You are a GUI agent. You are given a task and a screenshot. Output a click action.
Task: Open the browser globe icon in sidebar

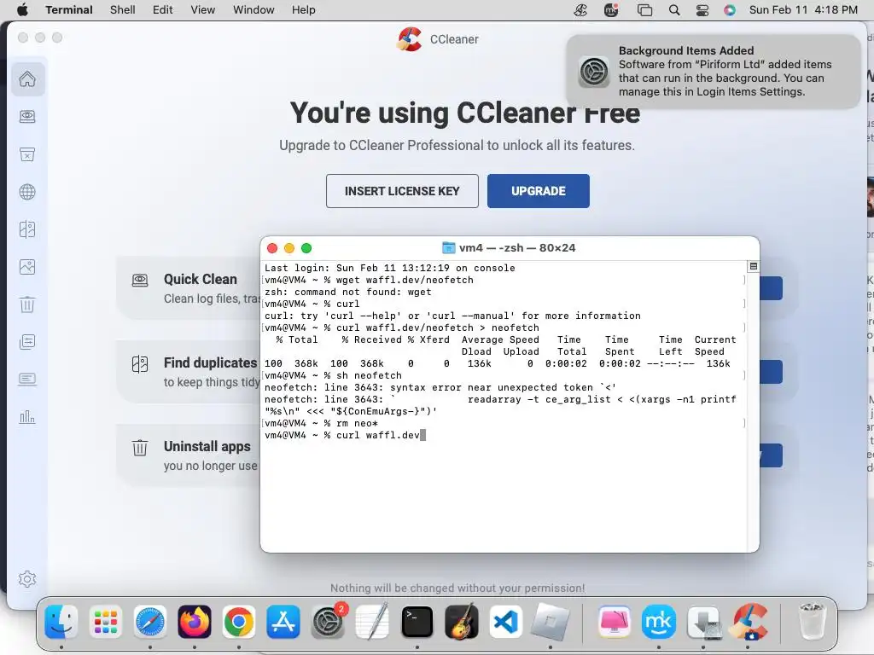click(x=27, y=192)
